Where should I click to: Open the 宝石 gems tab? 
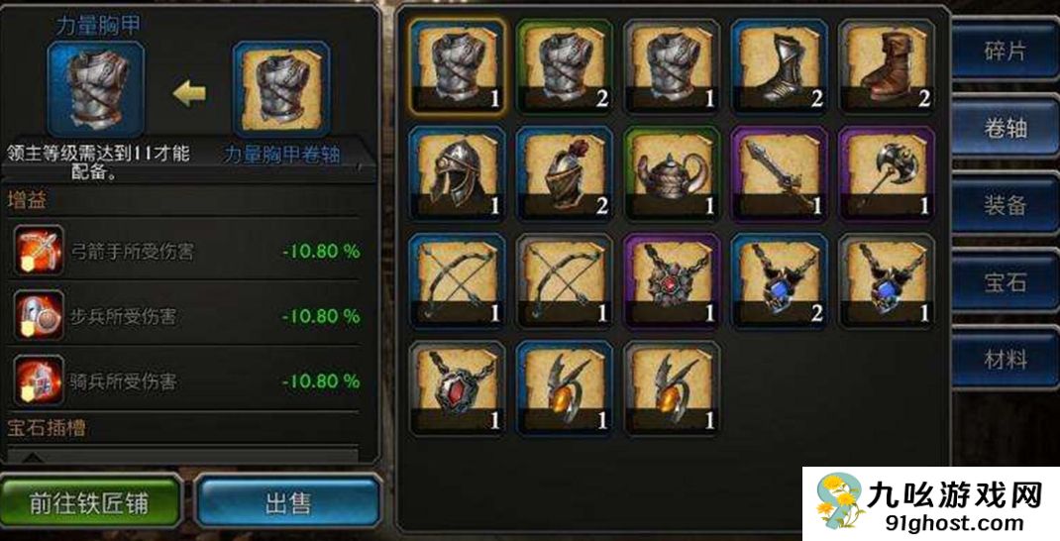point(1006,282)
